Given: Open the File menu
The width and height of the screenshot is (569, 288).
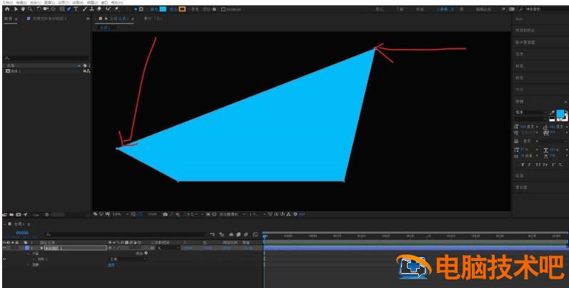Looking at the screenshot, I should tap(7, 2).
